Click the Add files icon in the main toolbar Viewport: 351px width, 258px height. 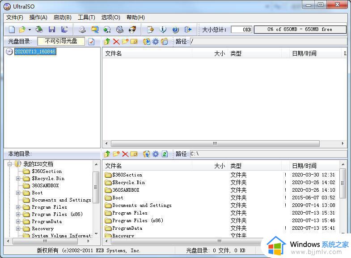[x=150, y=30]
